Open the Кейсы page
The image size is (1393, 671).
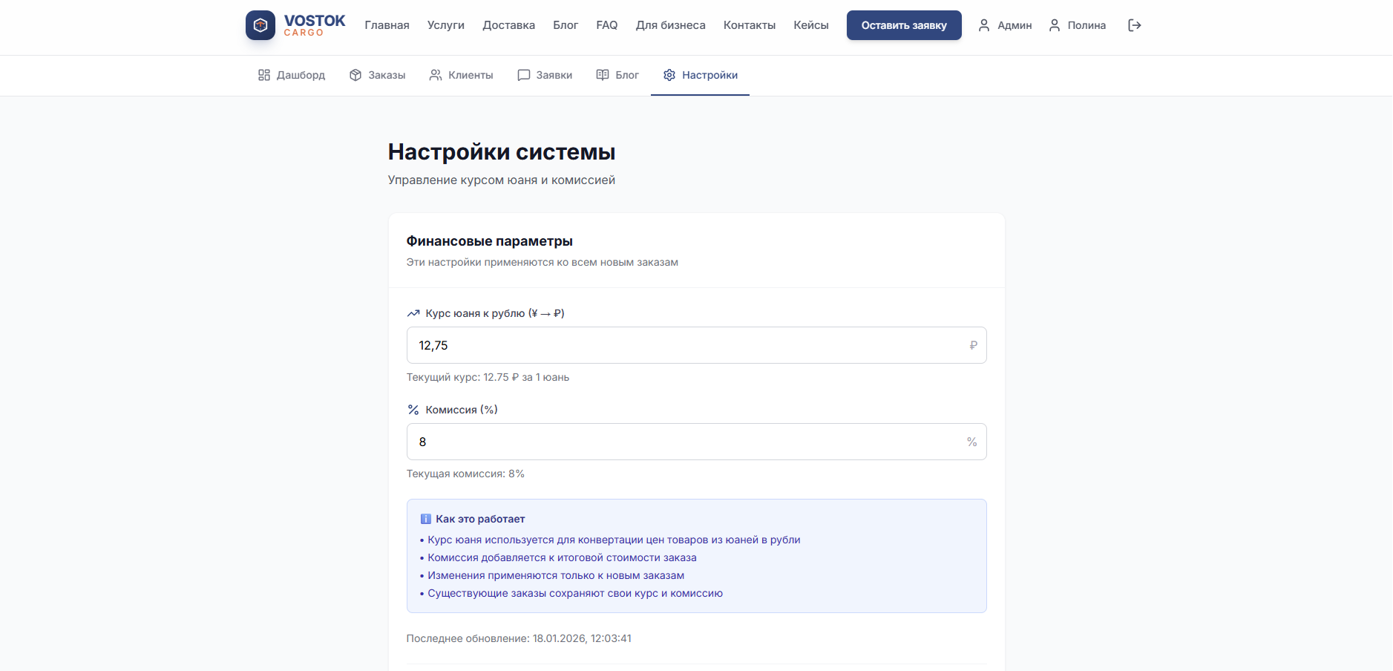click(x=811, y=25)
